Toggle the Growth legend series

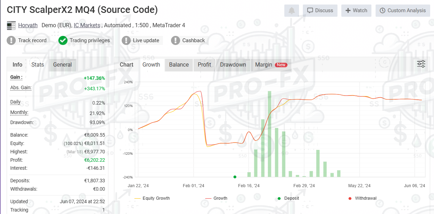coord(216,198)
